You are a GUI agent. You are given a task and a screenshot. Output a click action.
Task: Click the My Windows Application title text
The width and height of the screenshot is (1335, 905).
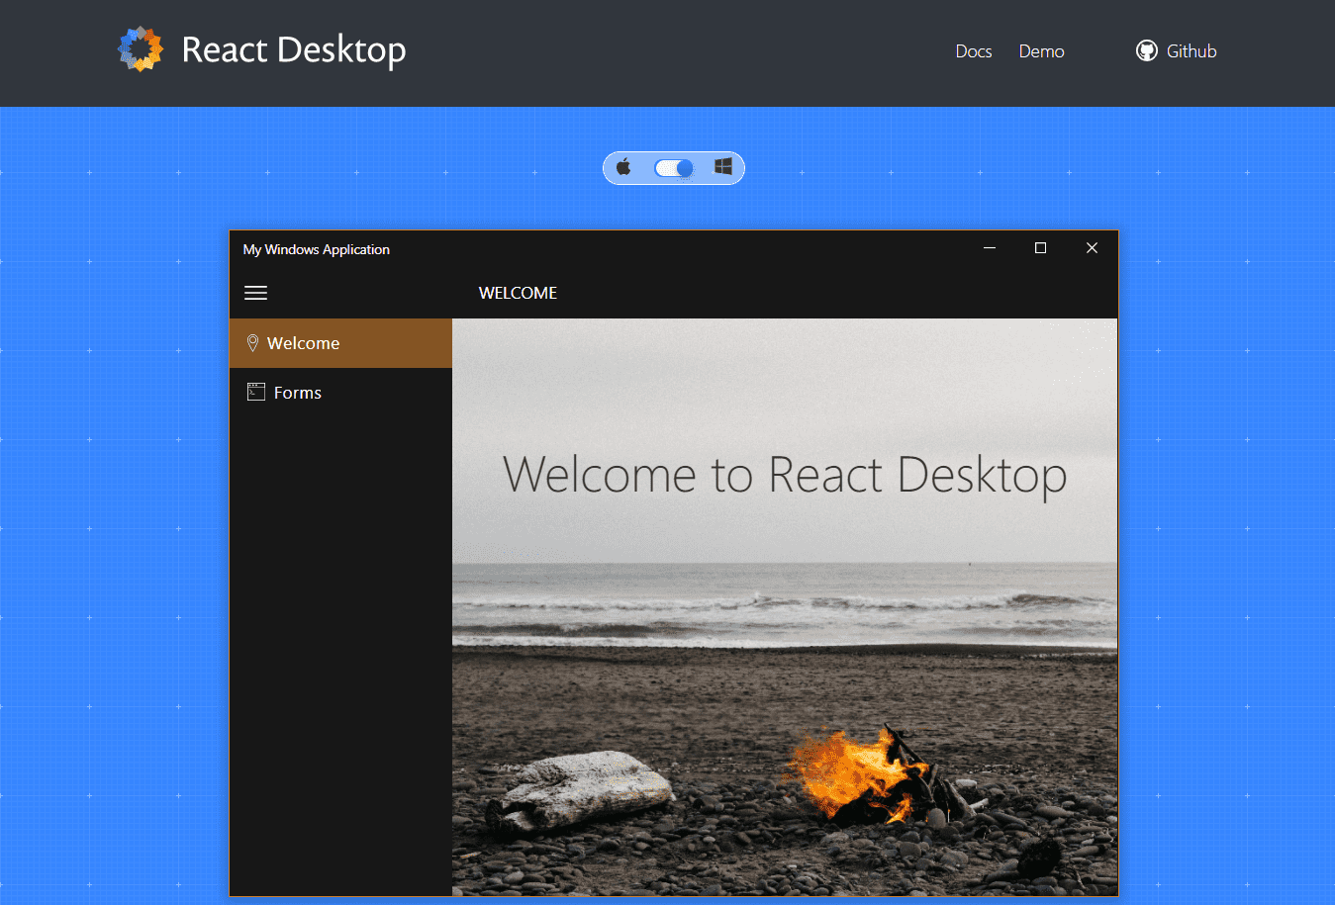click(317, 249)
